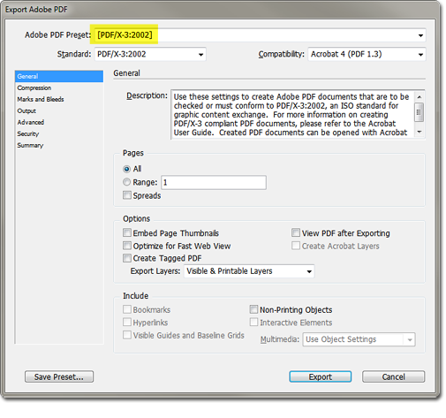The image size is (446, 418).
Task: Select the All pages radio button
Action: (126, 169)
